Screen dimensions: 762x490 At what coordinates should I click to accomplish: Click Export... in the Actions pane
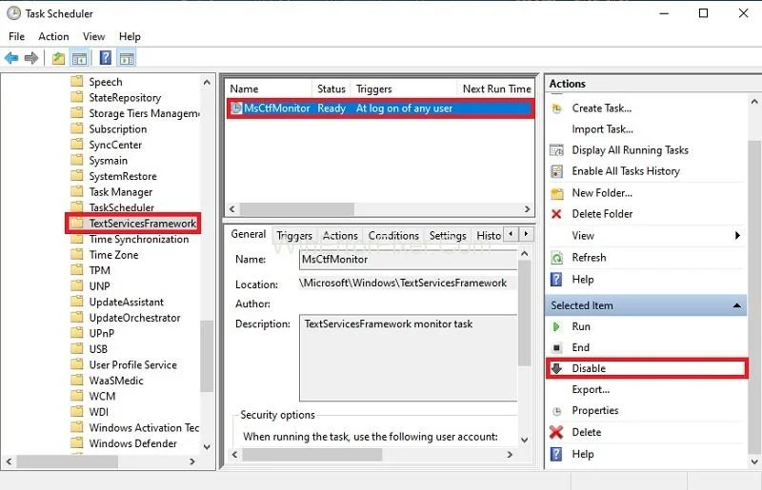(591, 389)
